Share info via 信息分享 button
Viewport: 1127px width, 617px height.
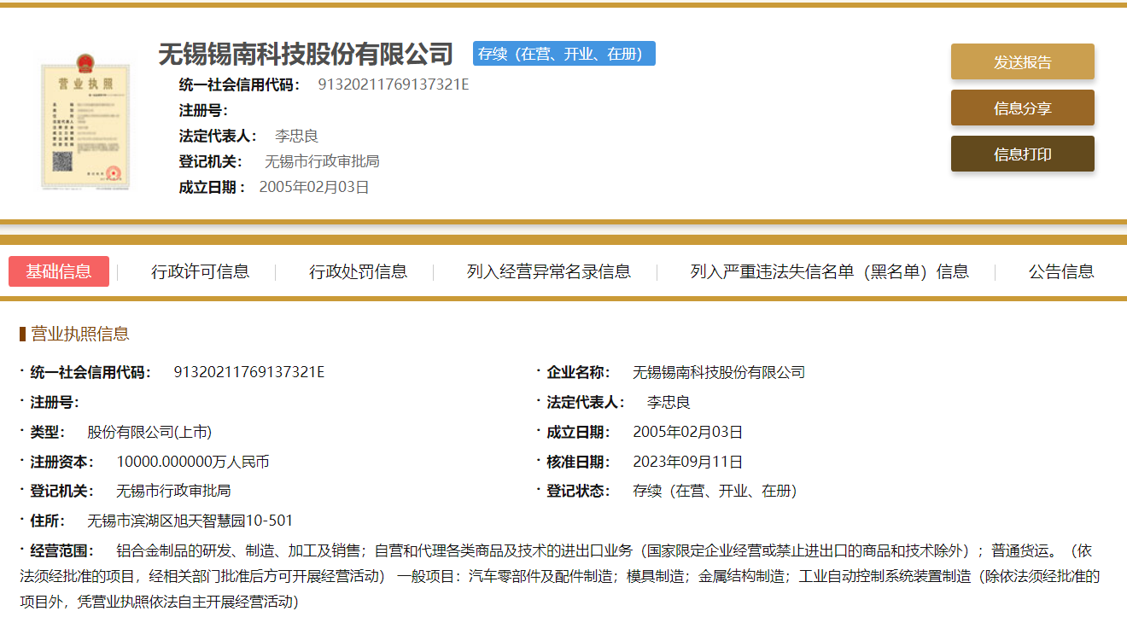pos(1023,108)
